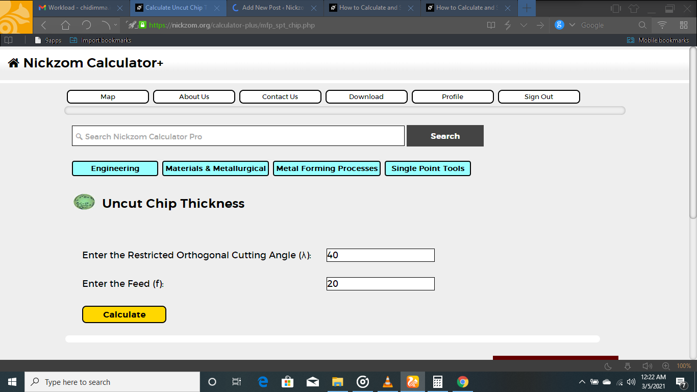The image size is (697, 392).
Task: Click the Restricted Orthogonal Cutting Angle input
Action: point(380,255)
